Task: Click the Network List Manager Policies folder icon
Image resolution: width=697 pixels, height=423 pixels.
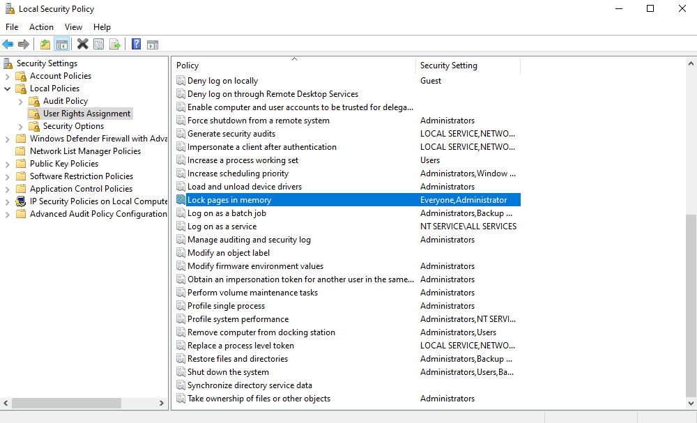Action: 21,151
